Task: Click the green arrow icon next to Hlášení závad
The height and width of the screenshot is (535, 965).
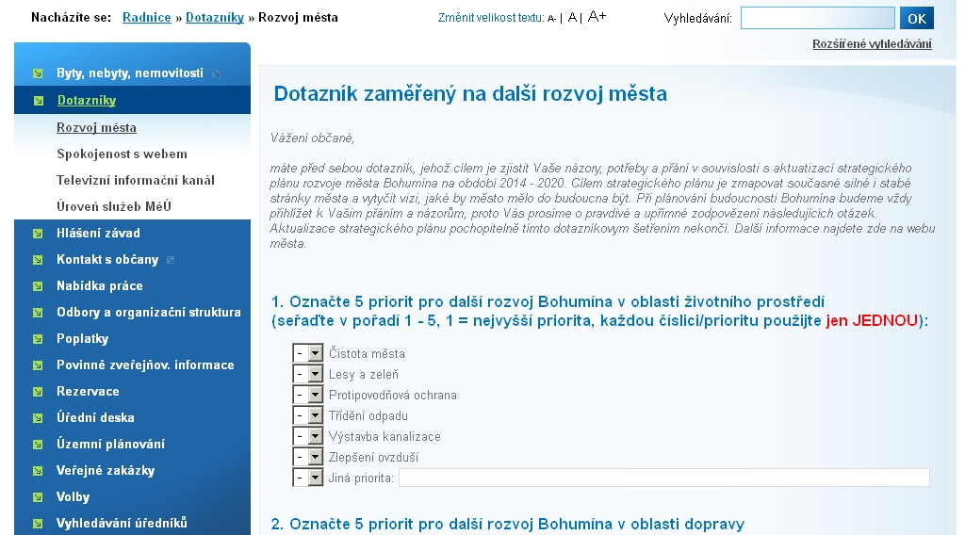Action: point(38,234)
